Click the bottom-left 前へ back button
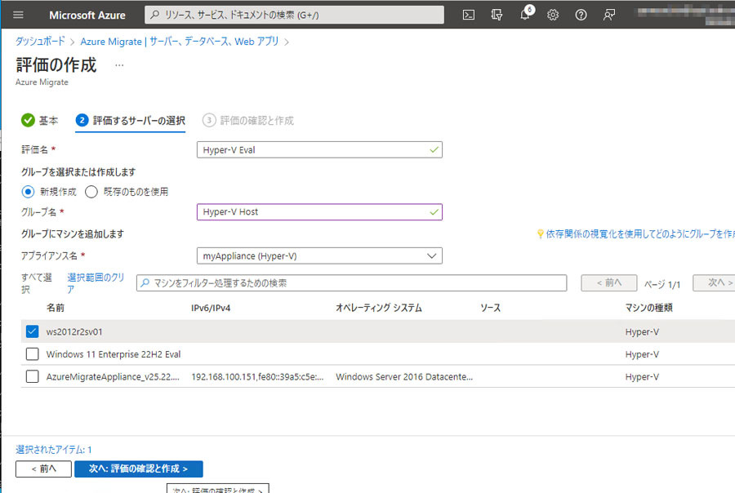This screenshot has height=493, width=735. [43, 469]
